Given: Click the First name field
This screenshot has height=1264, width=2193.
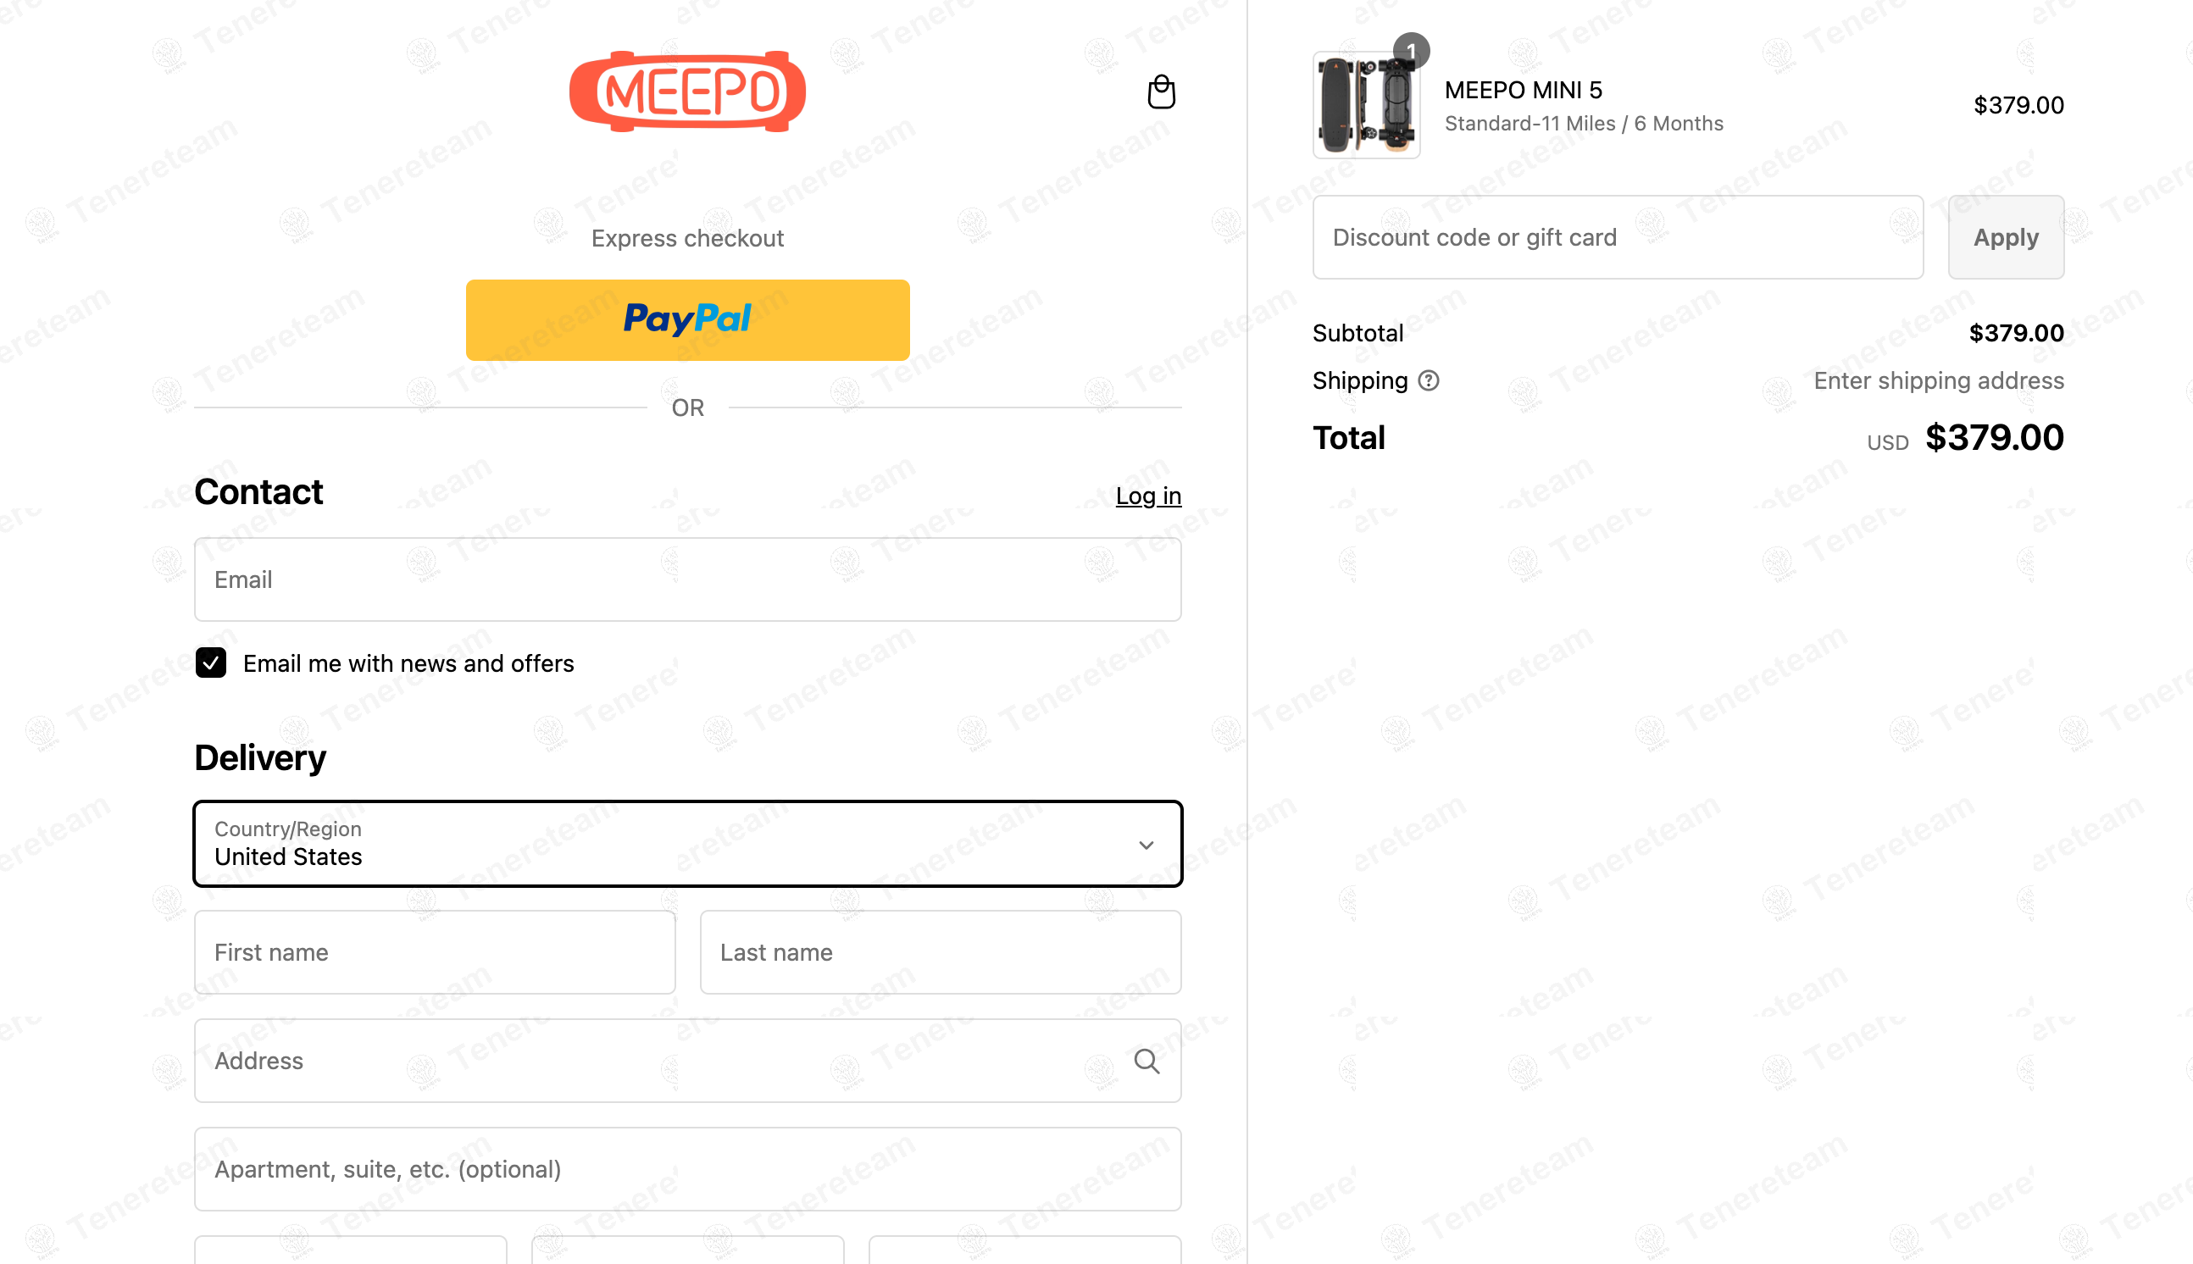Looking at the screenshot, I should pyautogui.click(x=435, y=952).
